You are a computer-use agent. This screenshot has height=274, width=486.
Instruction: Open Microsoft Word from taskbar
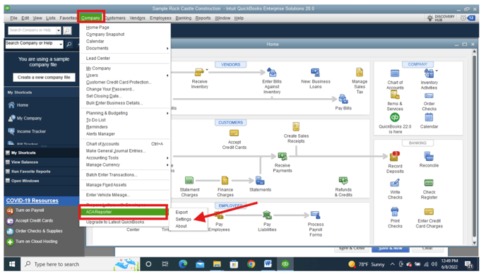(x=268, y=264)
